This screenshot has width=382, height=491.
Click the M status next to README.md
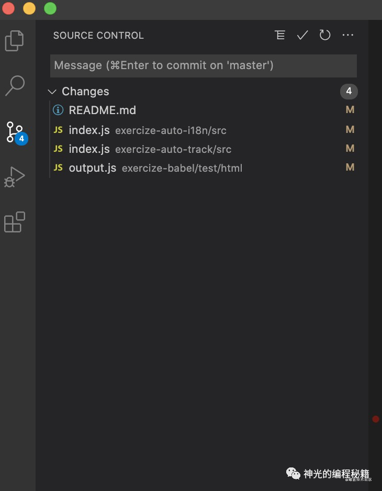[350, 110]
